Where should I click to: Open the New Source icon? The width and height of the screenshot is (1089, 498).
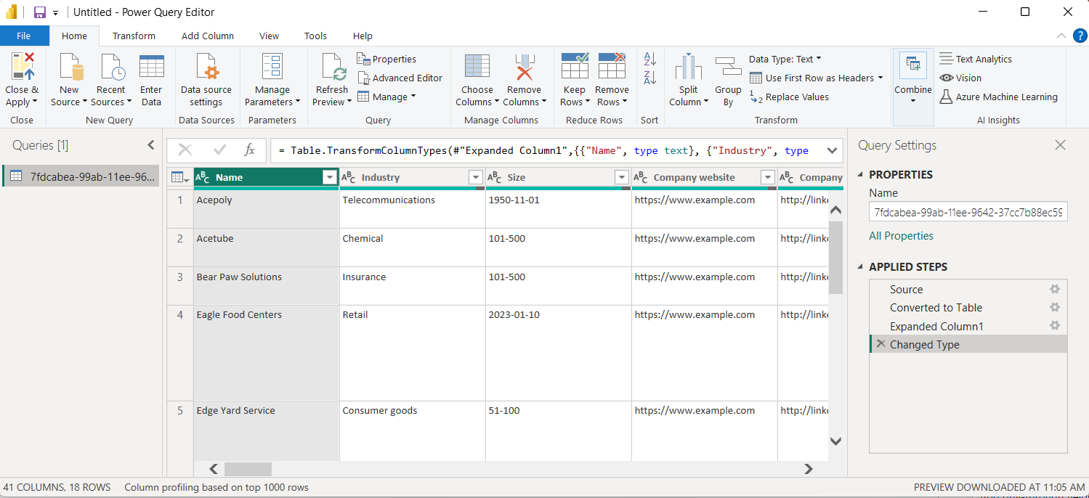coord(70,67)
